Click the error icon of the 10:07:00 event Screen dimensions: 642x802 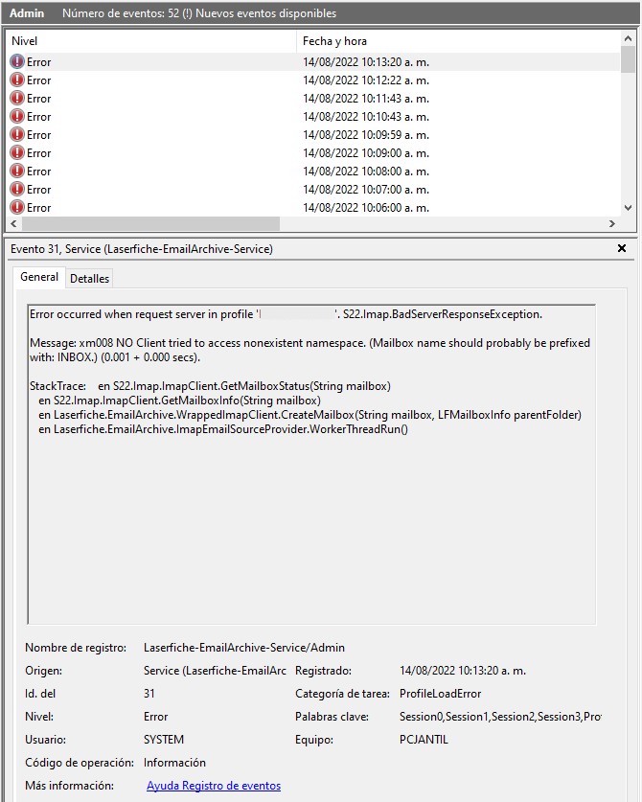click(17, 190)
